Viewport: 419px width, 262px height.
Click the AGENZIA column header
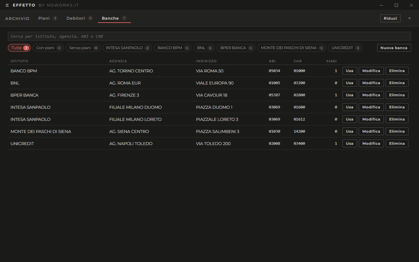118,61
